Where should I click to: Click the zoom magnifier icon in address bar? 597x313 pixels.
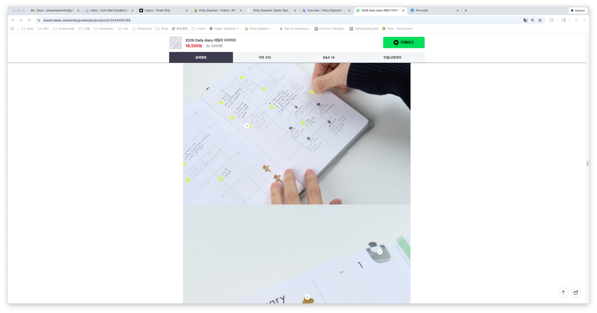pos(533,20)
